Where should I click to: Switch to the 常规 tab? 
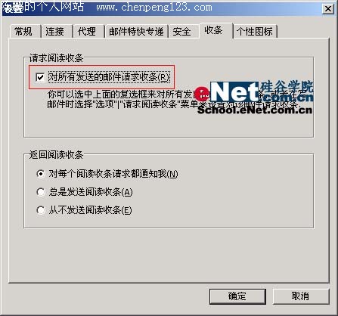25,32
